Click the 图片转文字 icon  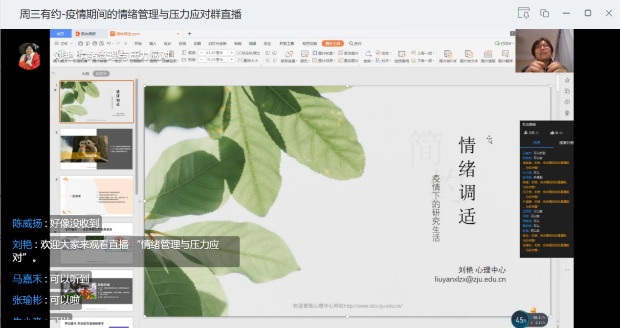[468, 54]
